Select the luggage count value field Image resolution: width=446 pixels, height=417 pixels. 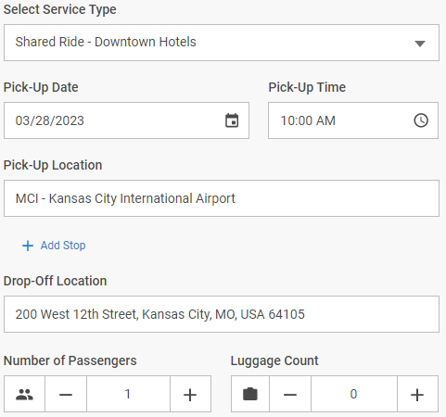pyautogui.click(x=354, y=394)
